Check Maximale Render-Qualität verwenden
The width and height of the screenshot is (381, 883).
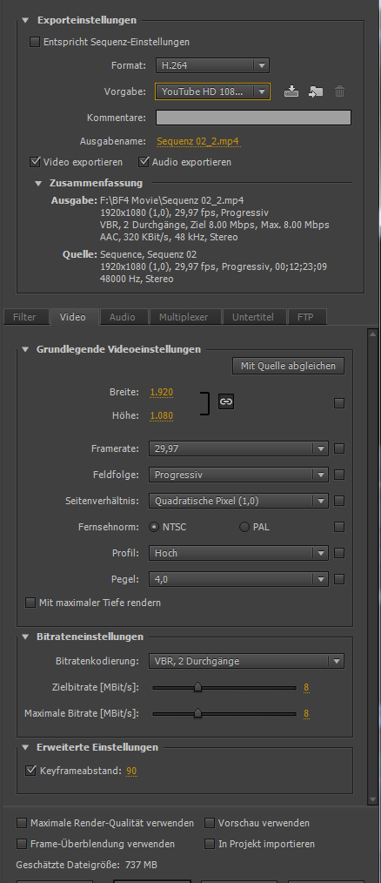tap(22, 823)
